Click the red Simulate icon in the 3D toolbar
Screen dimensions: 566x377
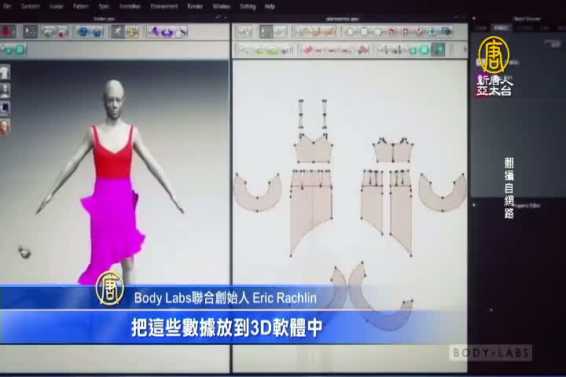coord(8,32)
